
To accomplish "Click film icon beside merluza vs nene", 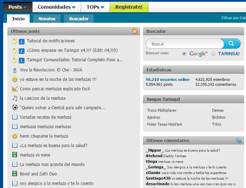I will coord(15,155).
